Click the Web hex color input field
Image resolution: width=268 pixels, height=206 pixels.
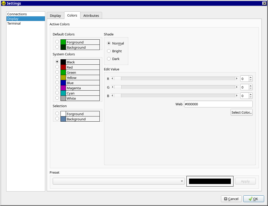218,104
